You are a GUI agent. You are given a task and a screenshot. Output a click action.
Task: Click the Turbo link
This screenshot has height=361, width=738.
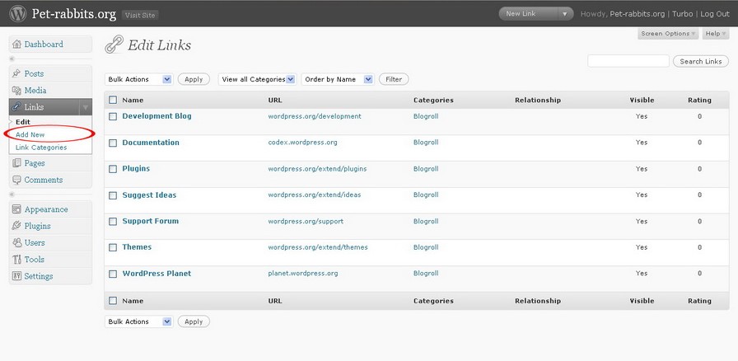pyautogui.click(x=683, y=14)
